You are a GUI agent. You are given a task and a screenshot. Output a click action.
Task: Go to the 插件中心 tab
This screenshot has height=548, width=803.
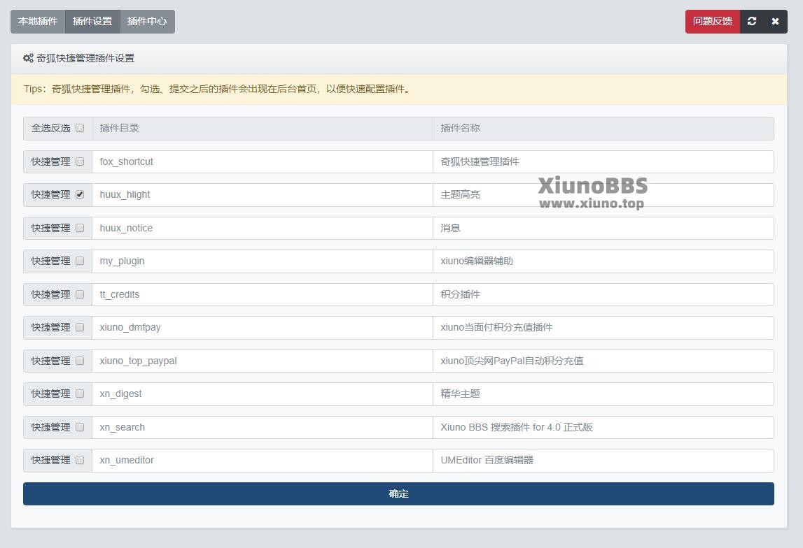click(x=148, y=22)
